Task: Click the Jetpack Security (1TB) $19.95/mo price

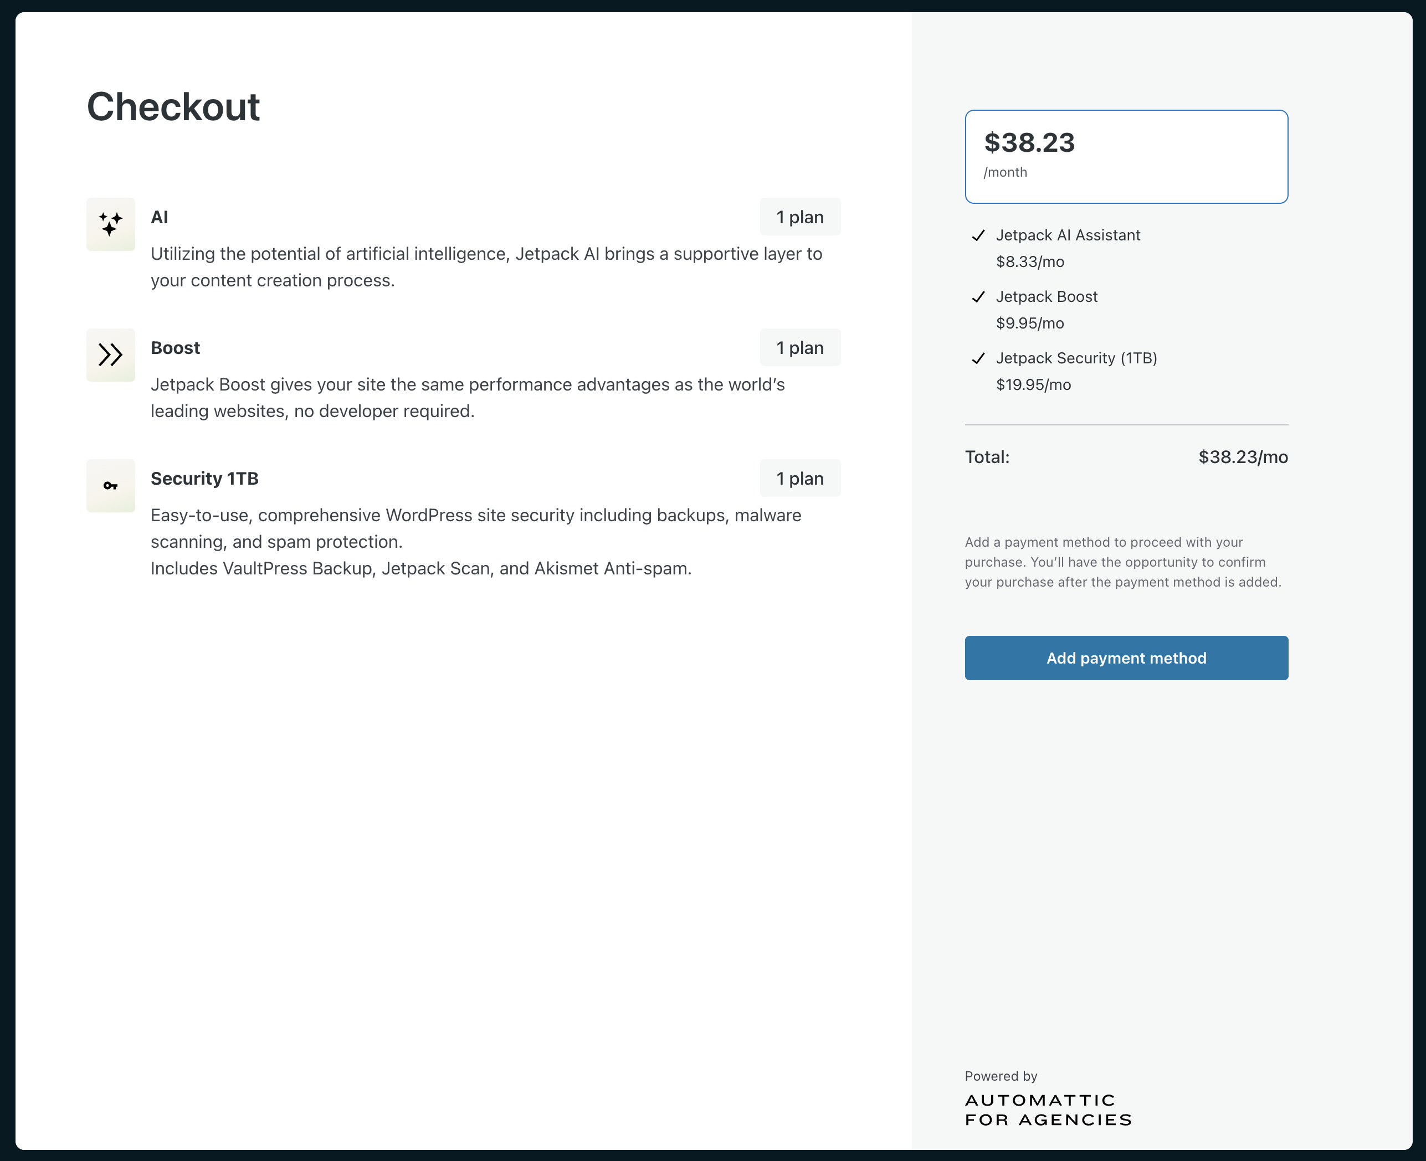Action: 1033,384
